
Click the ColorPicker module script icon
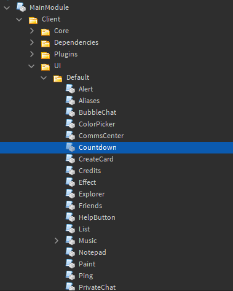[70, 124]
